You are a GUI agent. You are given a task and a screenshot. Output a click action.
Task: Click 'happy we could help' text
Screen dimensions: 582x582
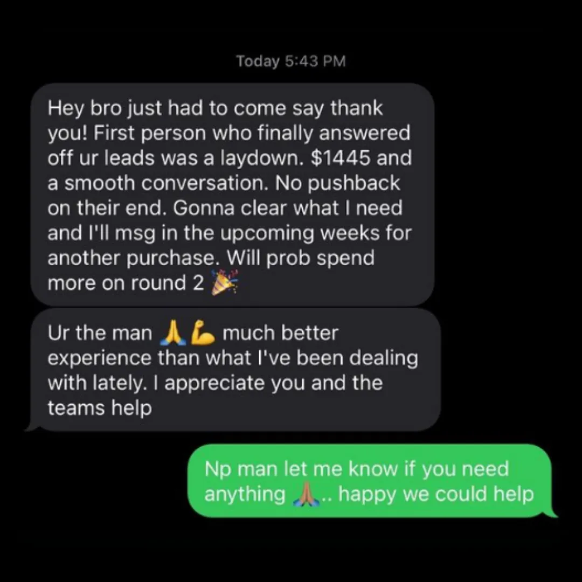tap(436, 495)
